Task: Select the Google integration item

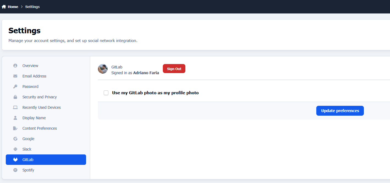Action: 46,139
